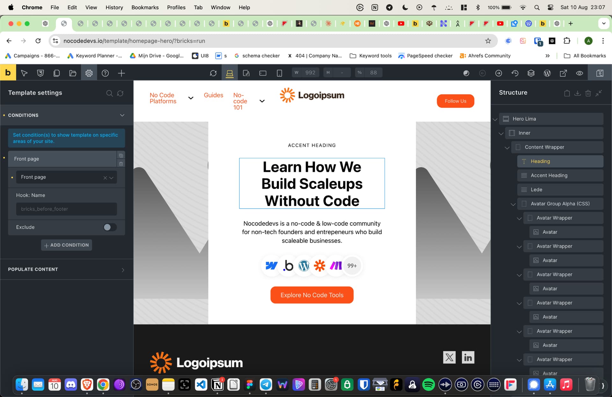Expand the Populate Content section
Image resolution: width=612 pixels, height=397 pixels.
pos(67,269)
